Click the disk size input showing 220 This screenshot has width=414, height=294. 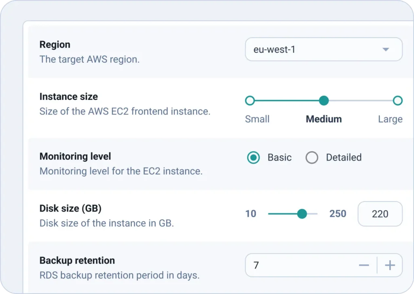380,214
